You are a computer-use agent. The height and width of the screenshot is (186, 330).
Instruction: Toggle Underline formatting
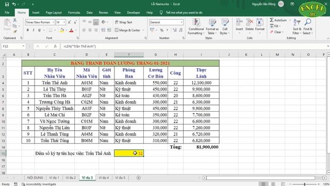click(x=39, y=30)
